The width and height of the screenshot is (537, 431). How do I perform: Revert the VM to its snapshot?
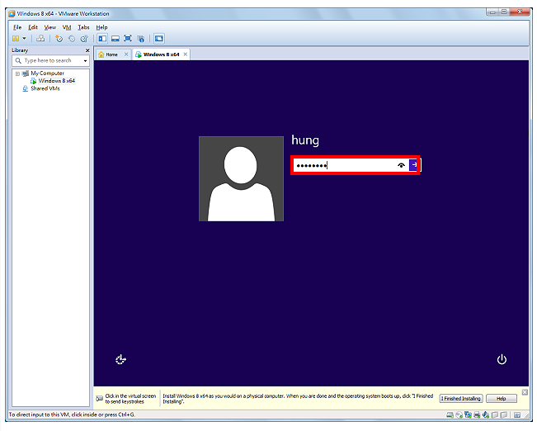72,39
